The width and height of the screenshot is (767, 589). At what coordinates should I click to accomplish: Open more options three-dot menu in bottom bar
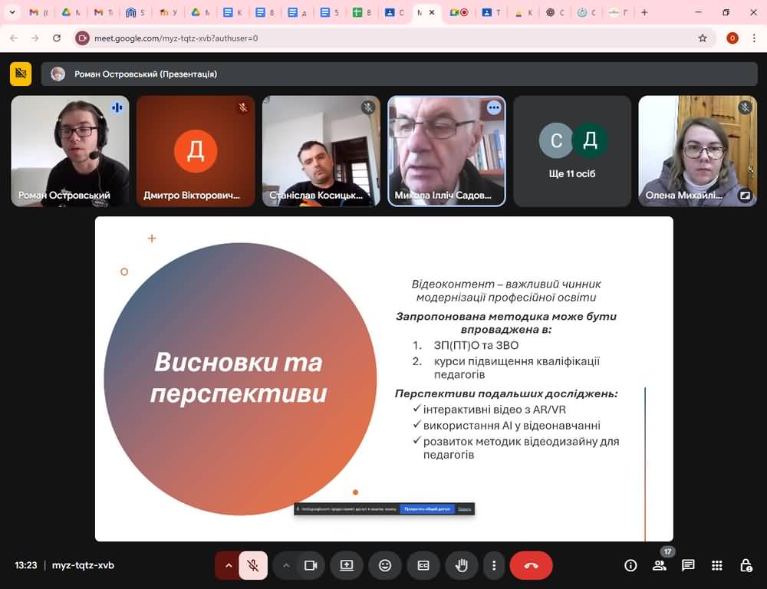pyautogui.click(x=494, y=565)
